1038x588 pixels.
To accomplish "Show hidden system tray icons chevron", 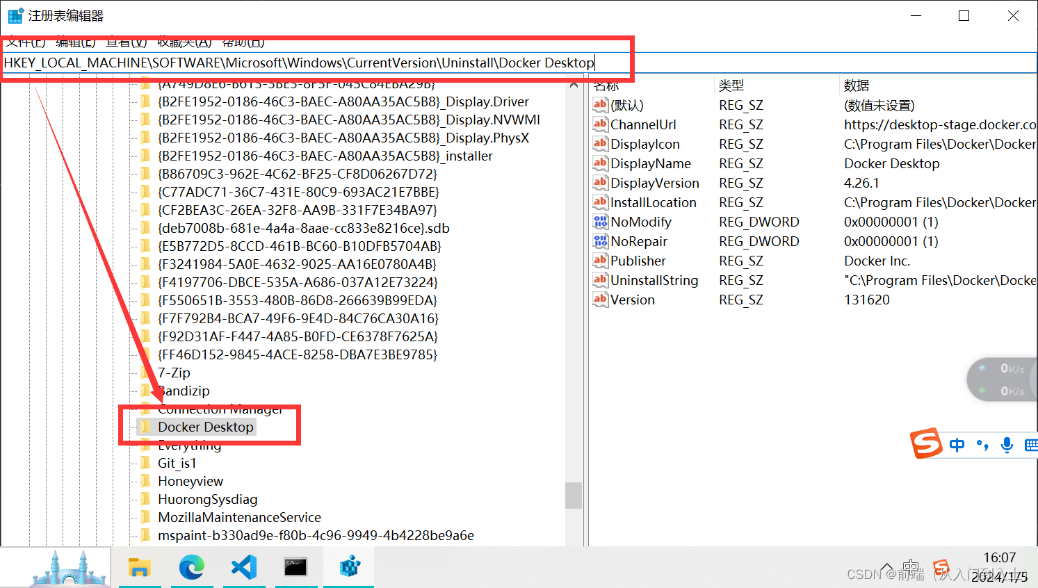I will [886, 568].
